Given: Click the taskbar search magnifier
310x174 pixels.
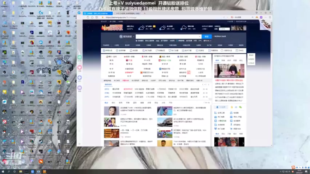Looking at the screenshot, I should [x=9, y=172].
